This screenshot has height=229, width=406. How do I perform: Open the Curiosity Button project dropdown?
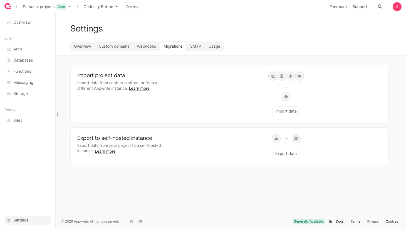tap(117, 6)
